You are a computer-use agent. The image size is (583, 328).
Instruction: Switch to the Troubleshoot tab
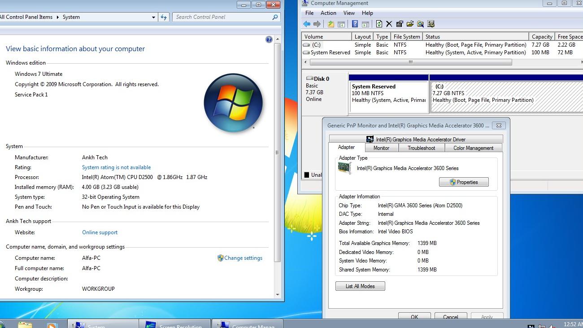pyautogui.click(x=421, y=148)
